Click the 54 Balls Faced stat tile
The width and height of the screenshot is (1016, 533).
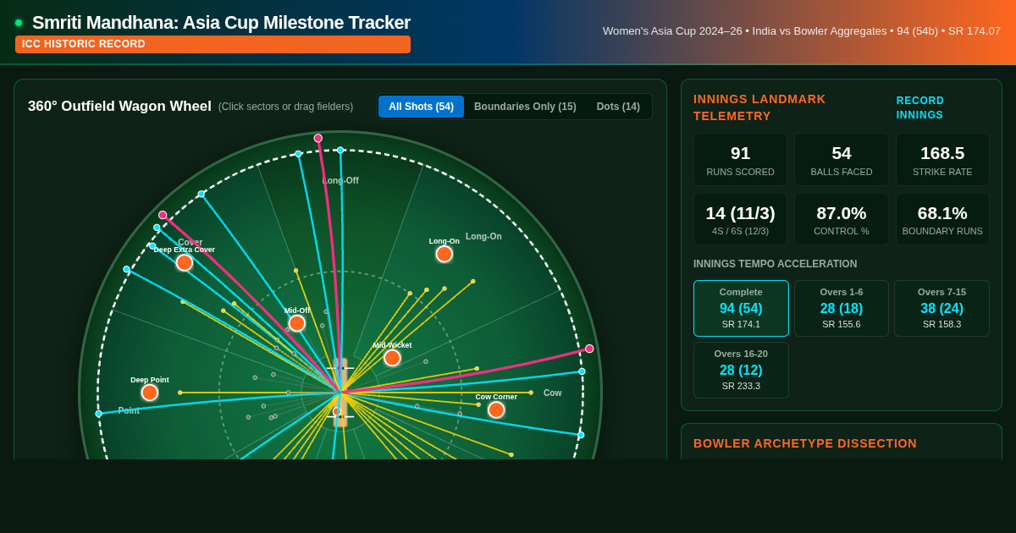tap(842, 159)
